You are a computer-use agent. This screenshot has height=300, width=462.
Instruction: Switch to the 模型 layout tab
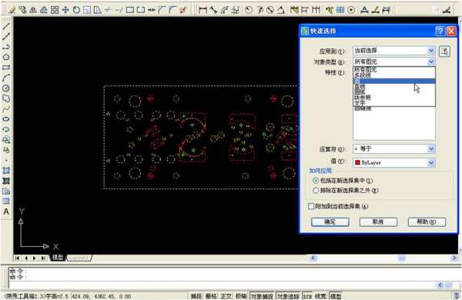58,258
